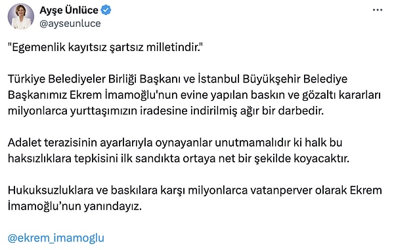Click the blue verified badge
The height and width of the screenshot is (250, 394).
[106, 10]
